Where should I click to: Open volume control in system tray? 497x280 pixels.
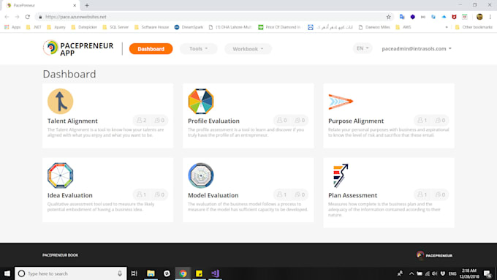[x=435, y=273]
